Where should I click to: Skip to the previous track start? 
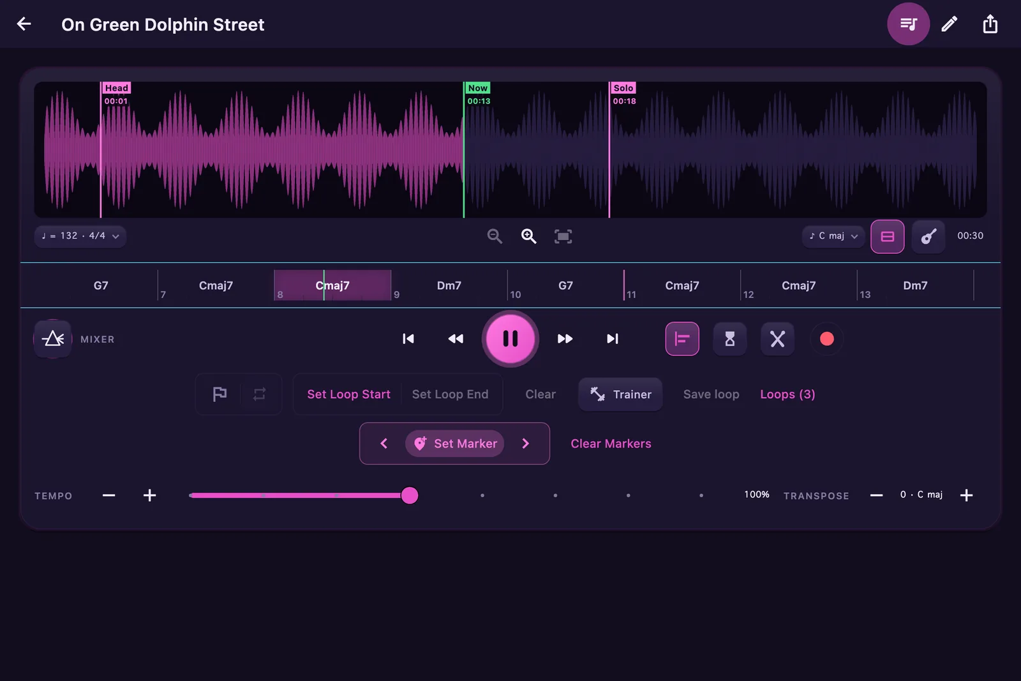(x=408, y=339)
